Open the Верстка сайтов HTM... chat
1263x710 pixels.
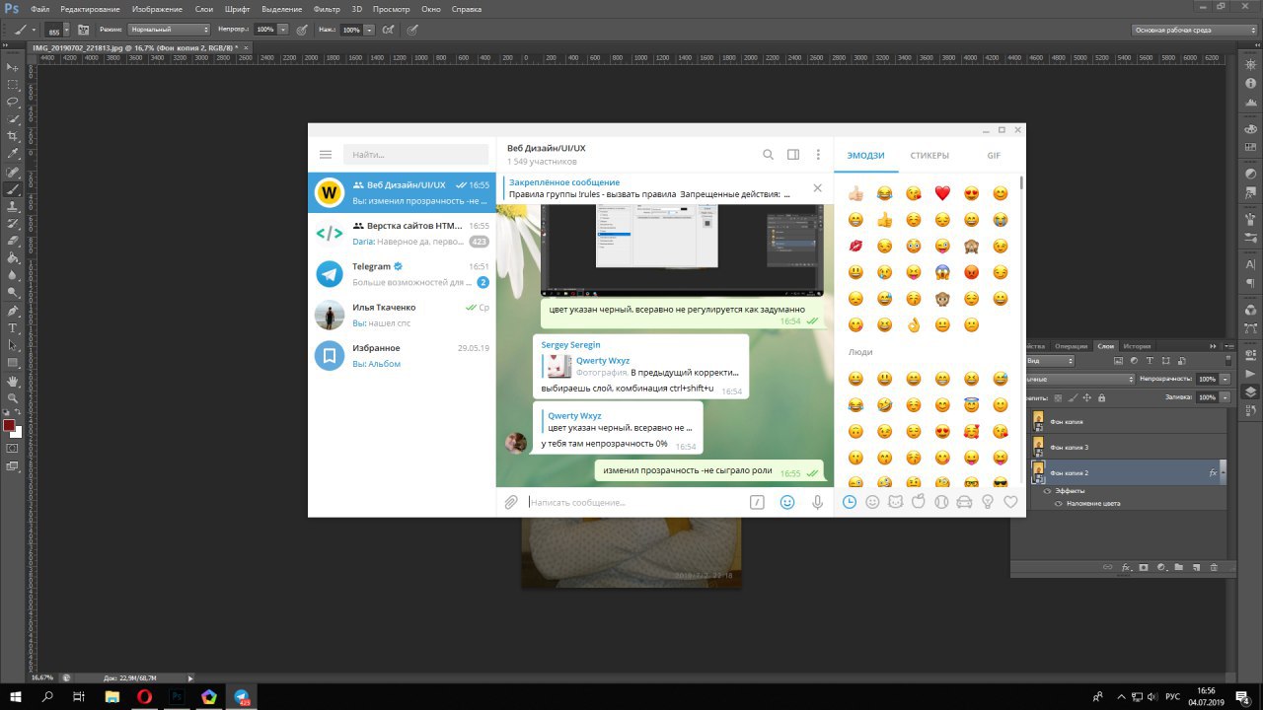click(x=402, y=233)
